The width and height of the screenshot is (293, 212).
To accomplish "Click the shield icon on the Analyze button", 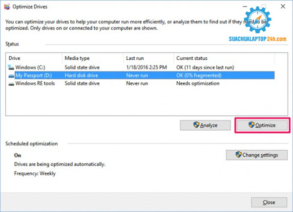I will [x=196, y=125].
